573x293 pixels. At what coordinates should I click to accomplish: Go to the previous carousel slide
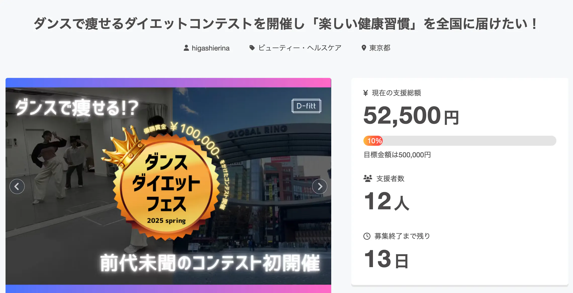pos(17,186)
